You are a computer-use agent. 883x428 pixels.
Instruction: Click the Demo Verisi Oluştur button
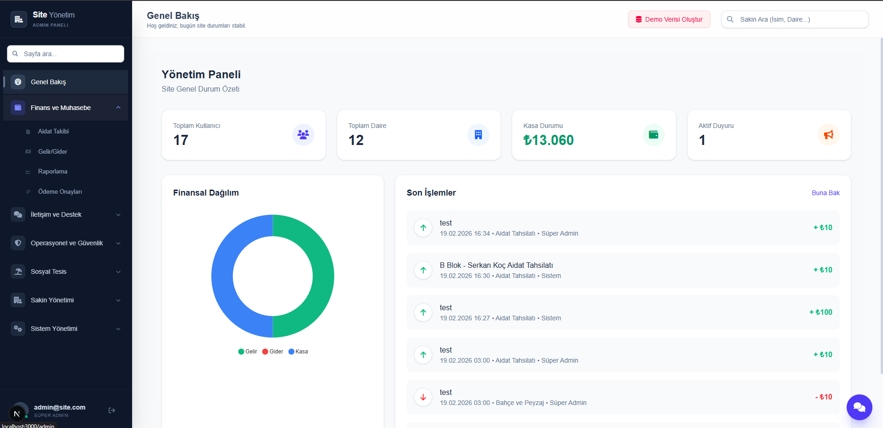[x=669, y=19]
